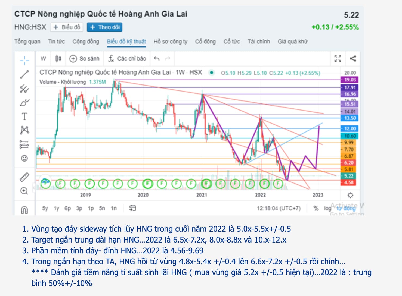402x296 pixels.
Task: Click the So sánh compare button
Action: point(85,58)
